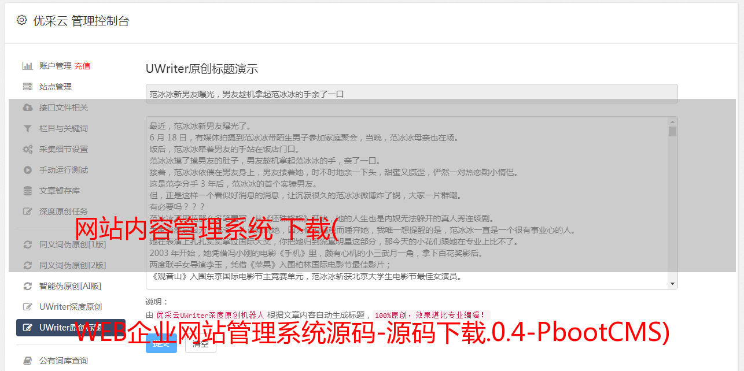This screenshot has width=744, height=371.
Task: Click the 清空 clear button
Action: coord(201,343)
